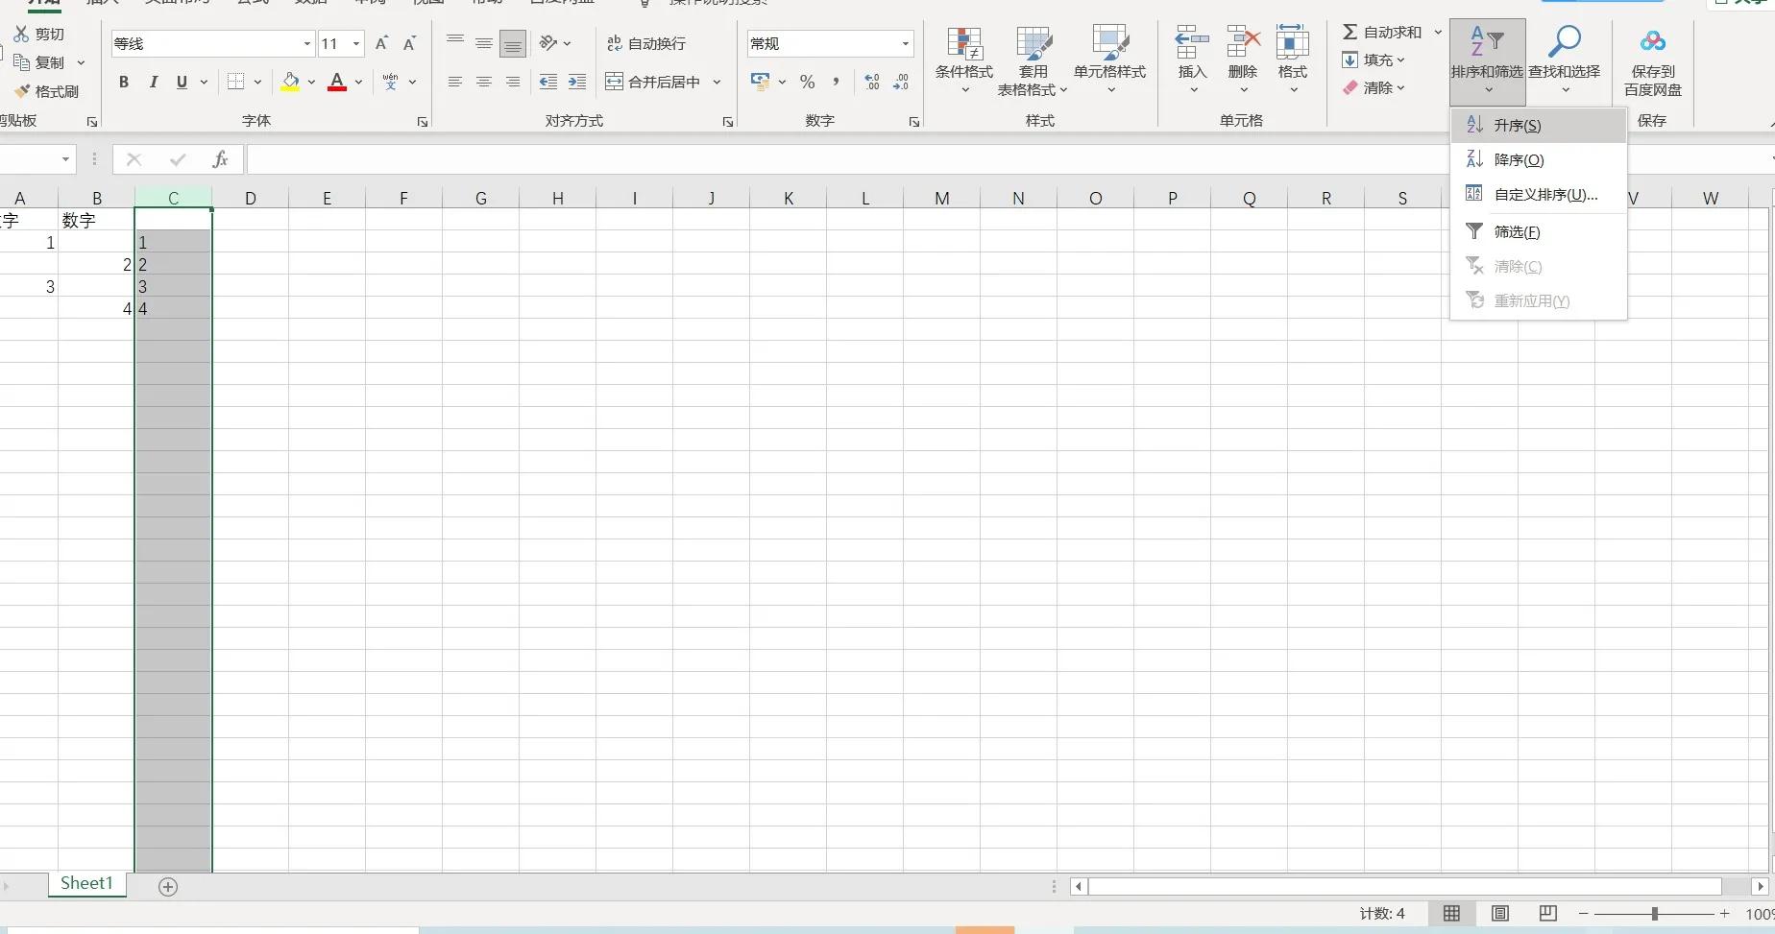This screenshot has width=1775, height=934.
Task: Apply percent style
Action: click(x=807, y=83)
